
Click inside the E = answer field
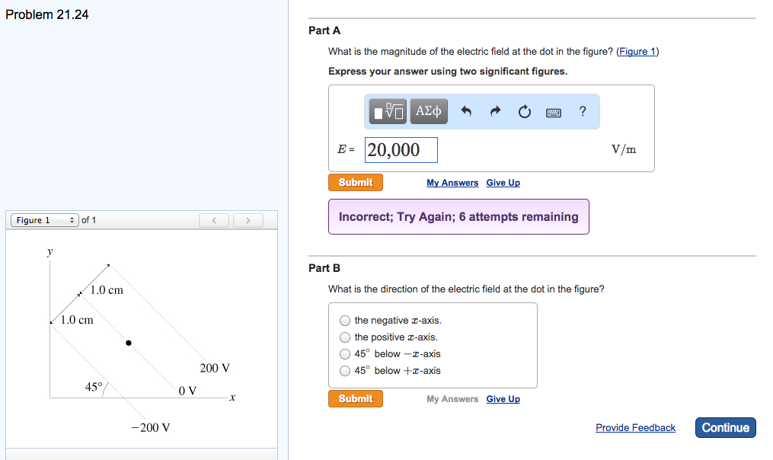(x=401, y=149)
